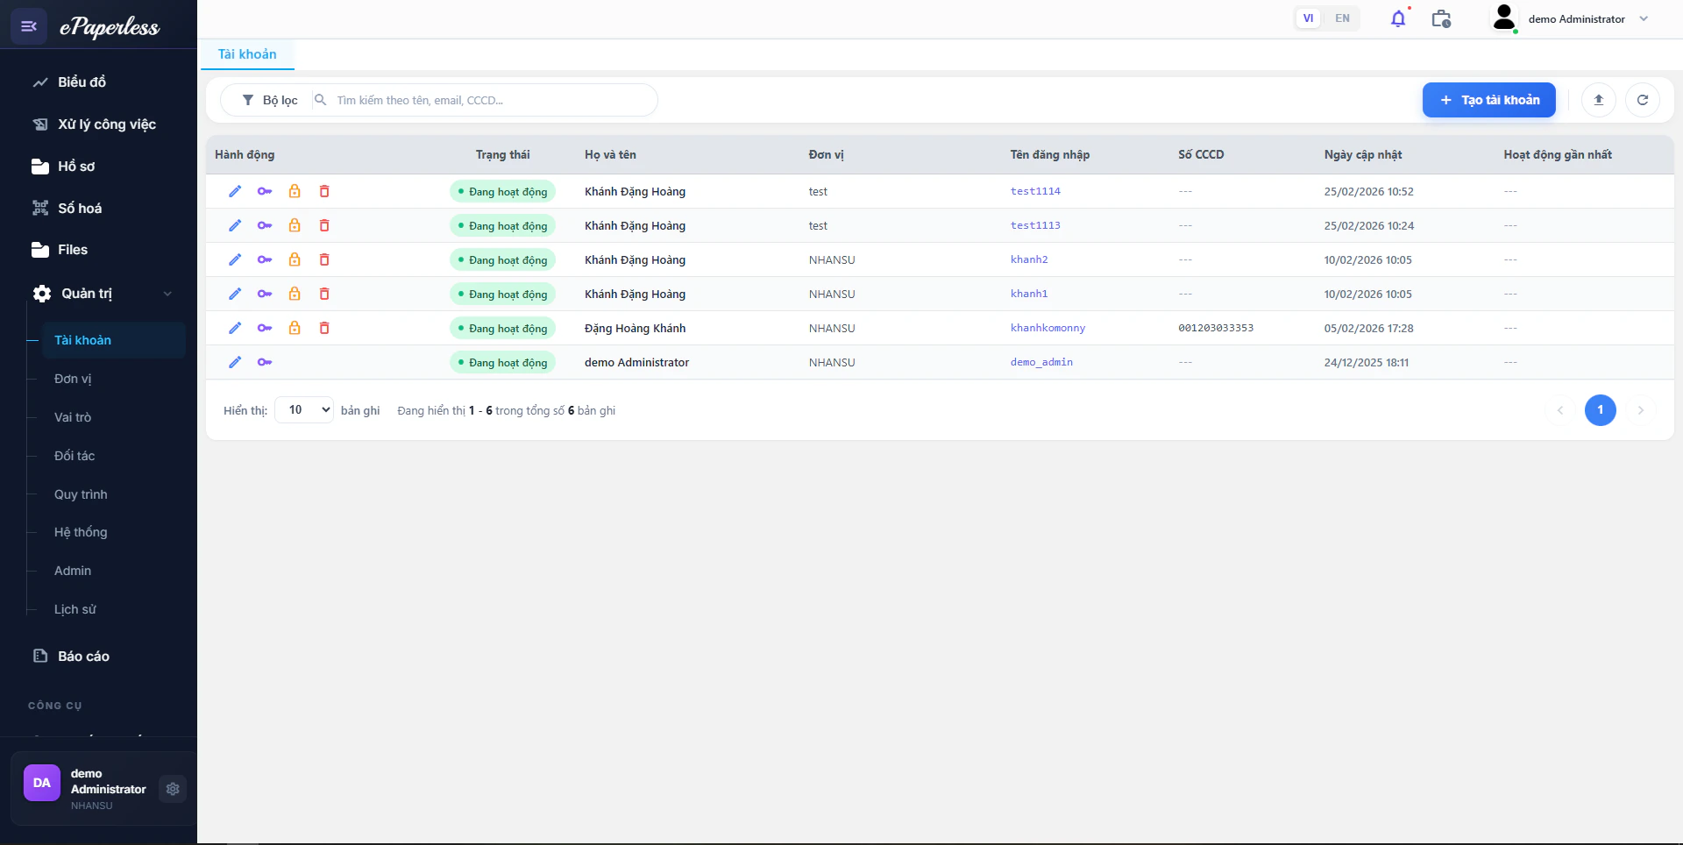Open the Quy trình submenu item

point(81,494)
